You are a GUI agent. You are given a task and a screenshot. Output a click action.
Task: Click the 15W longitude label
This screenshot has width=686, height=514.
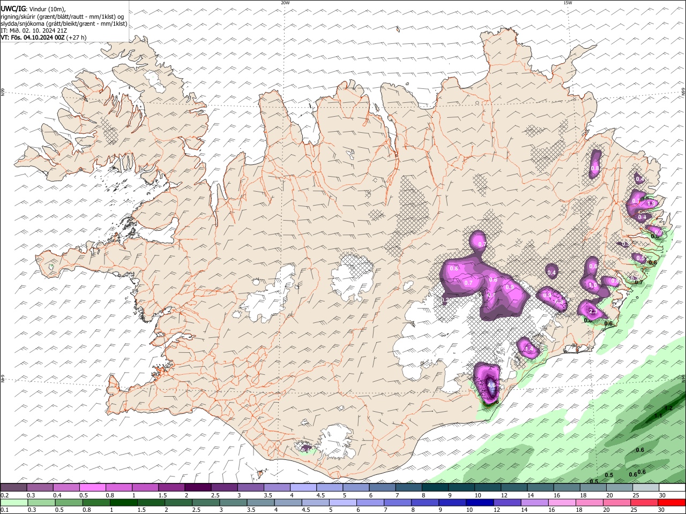[568, 3]
